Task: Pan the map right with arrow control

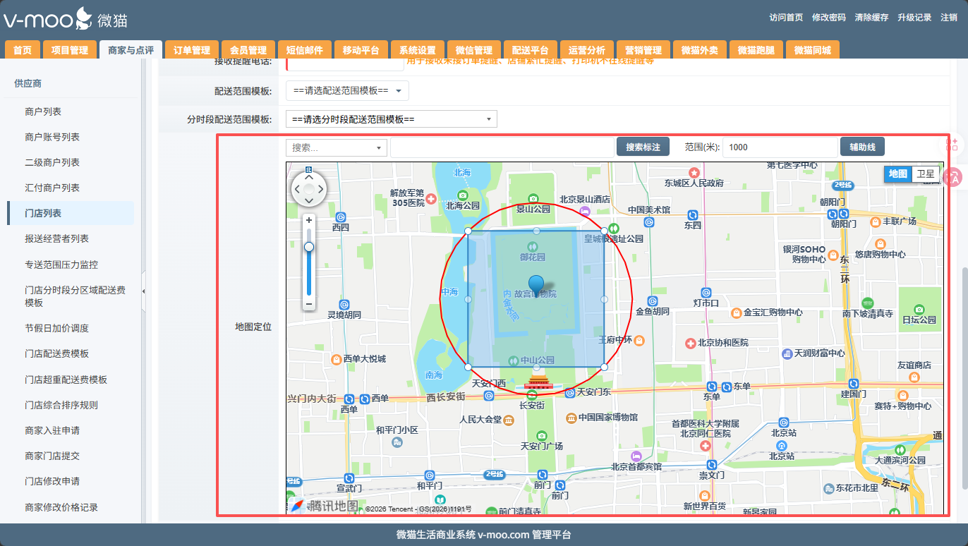Action: coord(320,189)
